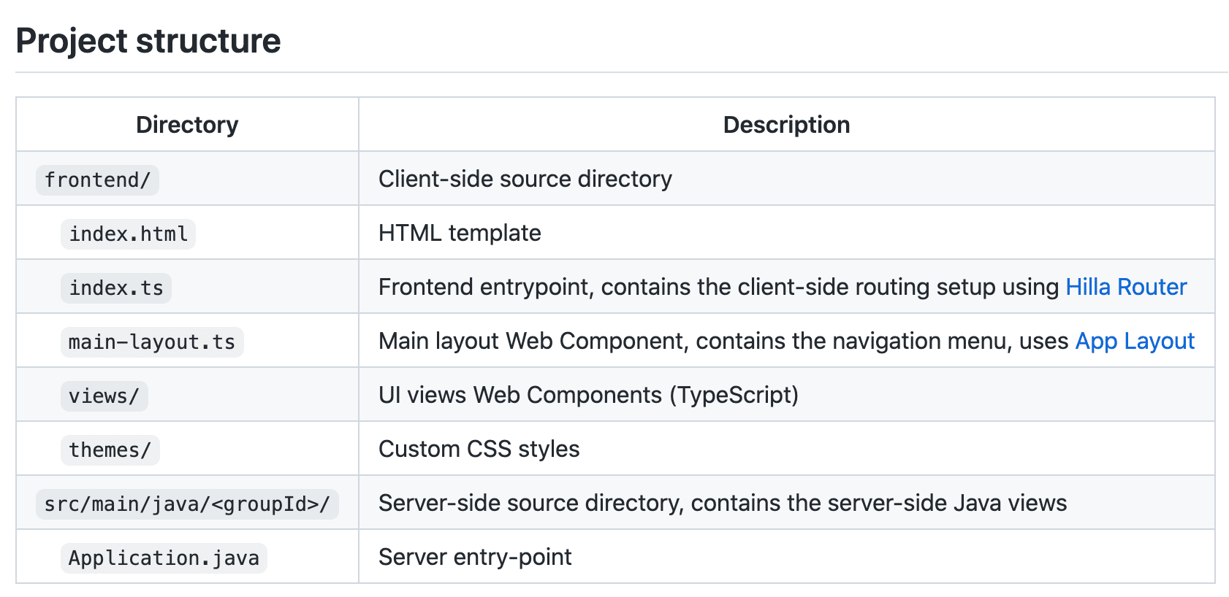Click 'Main layout Web Component' description text
Viewport: 1229px width, 597px height.
click(723, 341)
